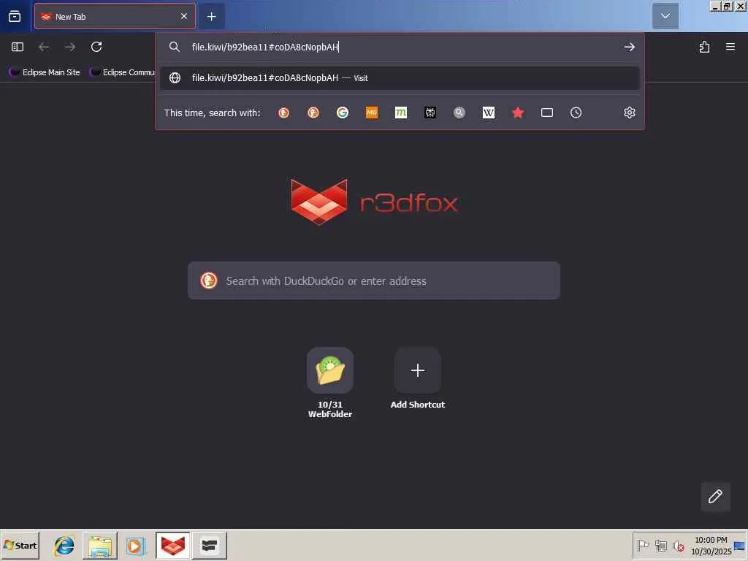Open Eclipse Main Site bookmark
The height and width of the screenshot is (561, 748).
coord(45,72)
